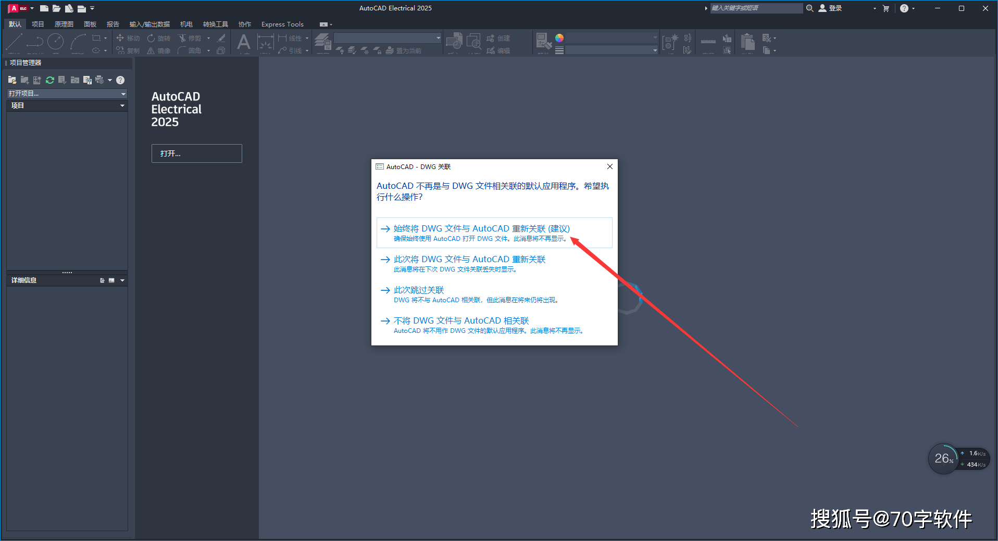The width and height of the screenshot is (998, 541).
Task: Select the Line drawing tool
Action: pyautogui.click(x=14, y=42)
